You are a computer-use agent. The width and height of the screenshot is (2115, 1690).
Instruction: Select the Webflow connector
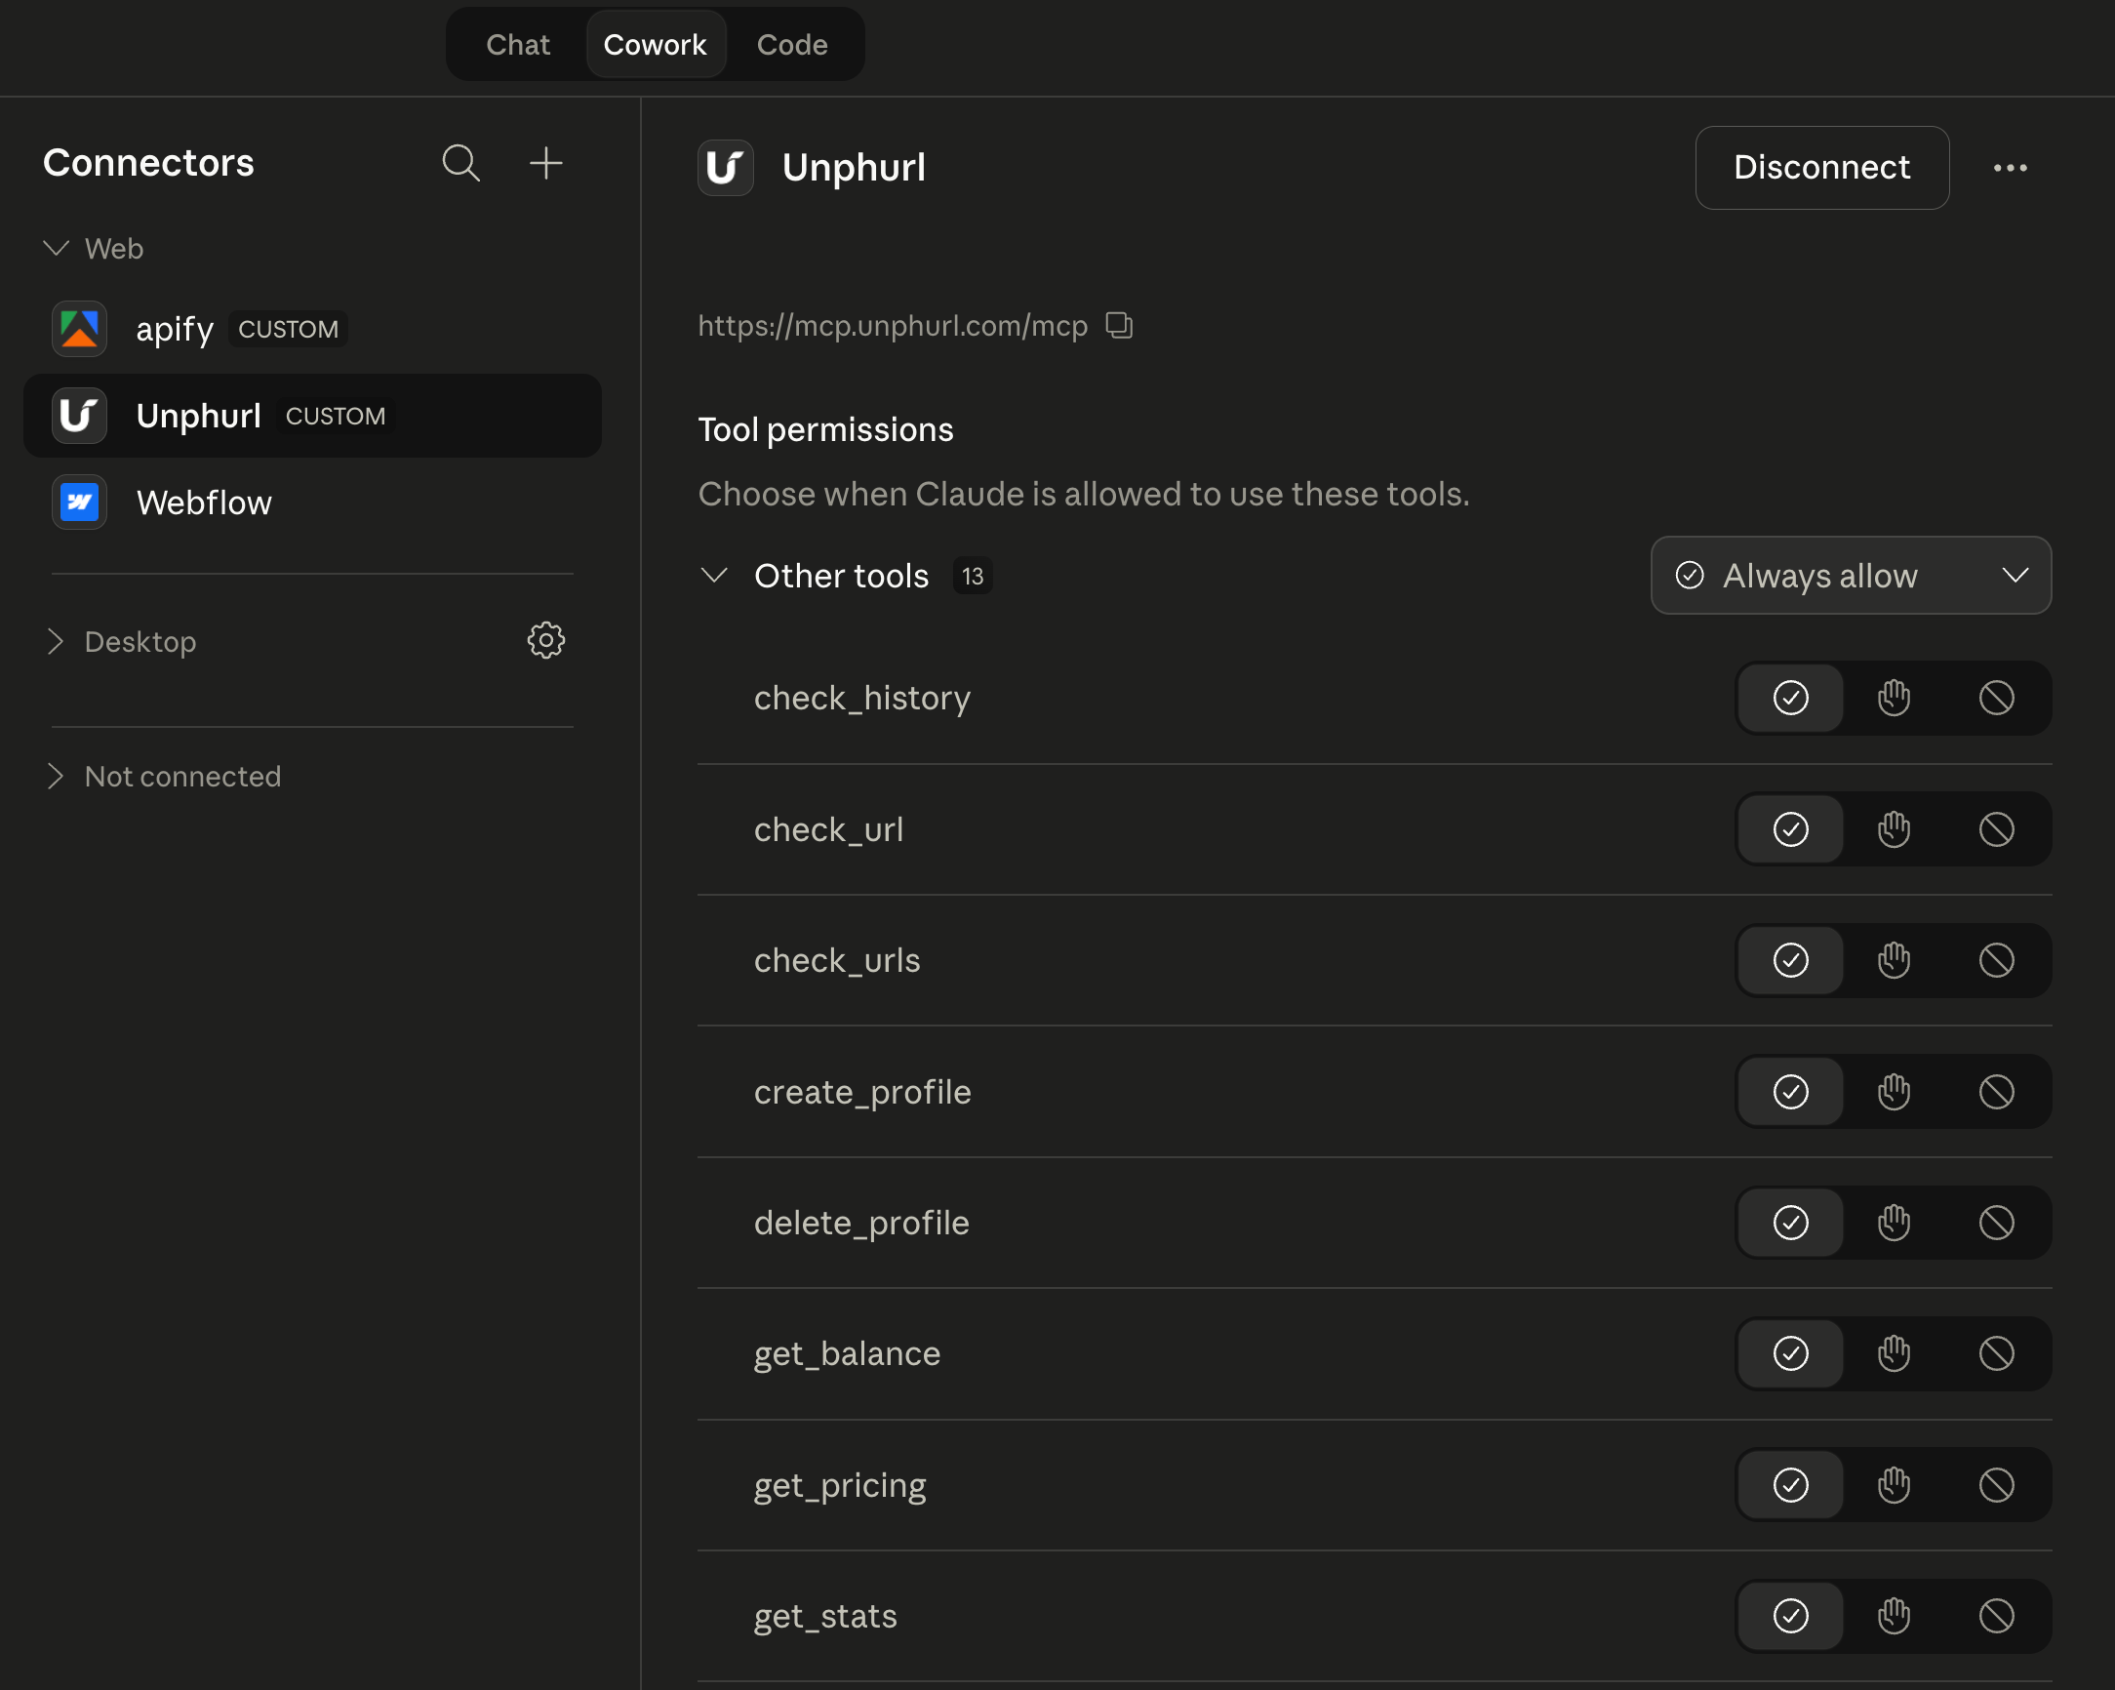(x=312, y=503)
